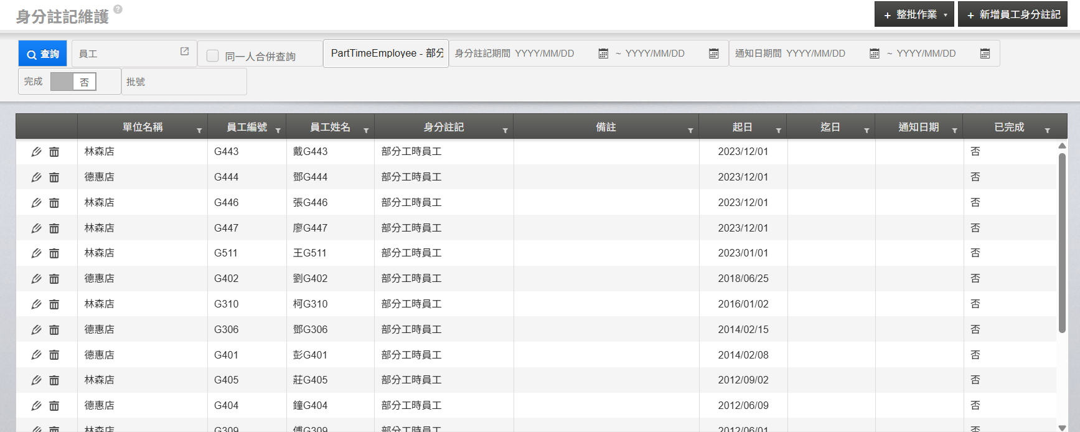
Task: Open the 整批作業 dropdown menu
Action: [914, 14]
